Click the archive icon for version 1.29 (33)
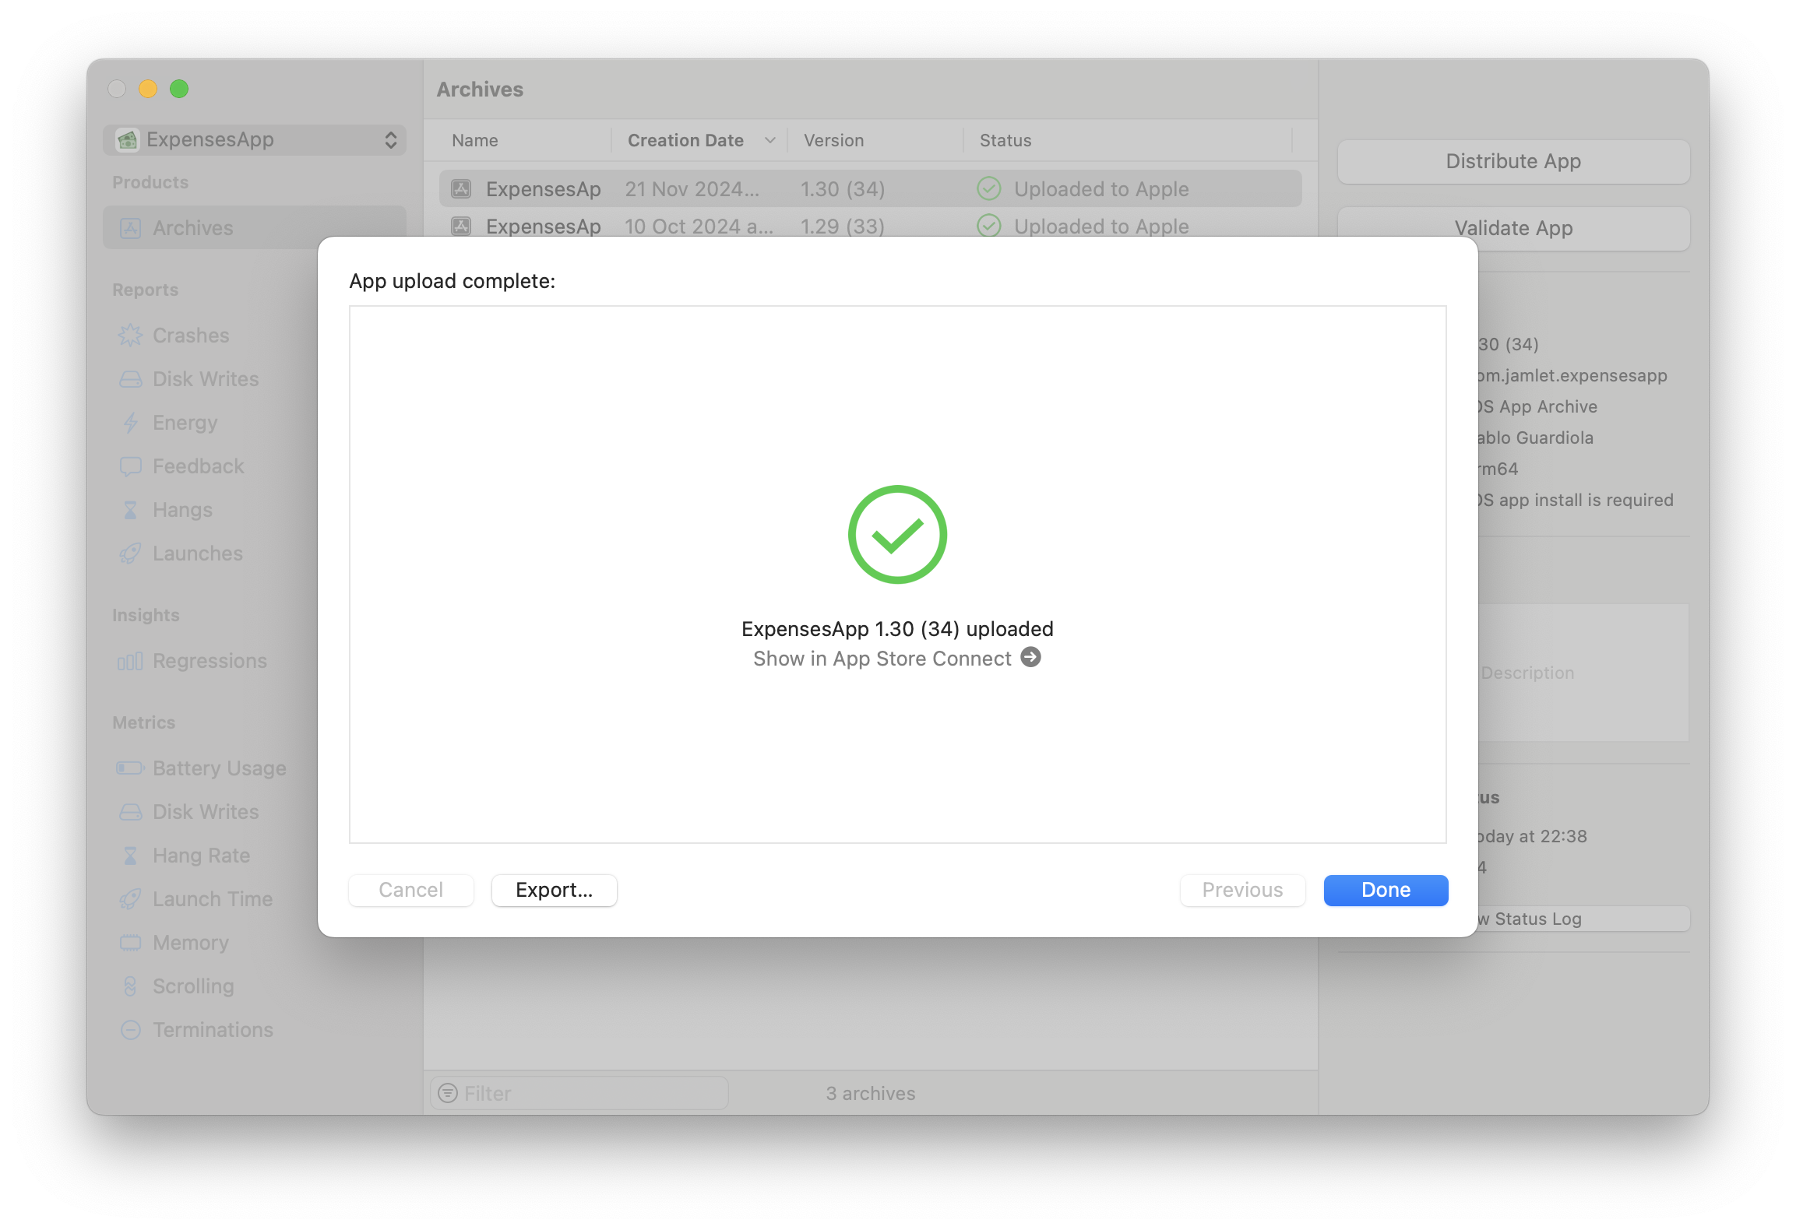The height and width of the screenshot is (1230, 1796). point(461,227)
